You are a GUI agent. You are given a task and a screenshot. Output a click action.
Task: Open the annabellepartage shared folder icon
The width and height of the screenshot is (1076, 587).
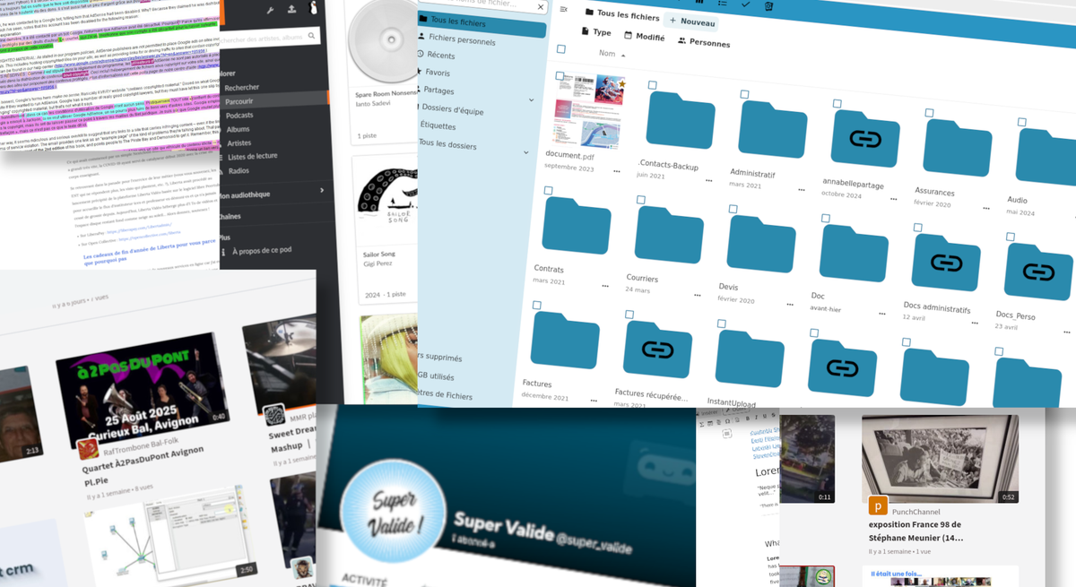click(865, 138)
